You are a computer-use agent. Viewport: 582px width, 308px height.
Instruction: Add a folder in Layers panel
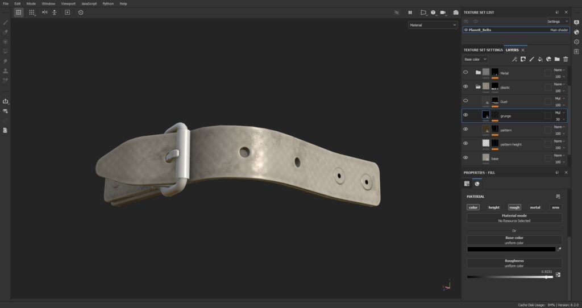click(x=557, y=59)
